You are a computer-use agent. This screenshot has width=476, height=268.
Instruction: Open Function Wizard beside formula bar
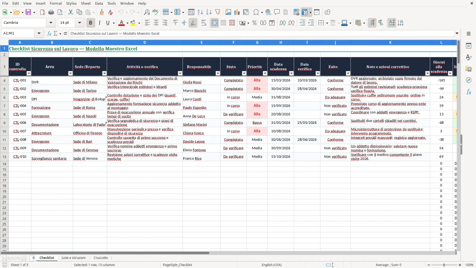[x=50, y=33]
